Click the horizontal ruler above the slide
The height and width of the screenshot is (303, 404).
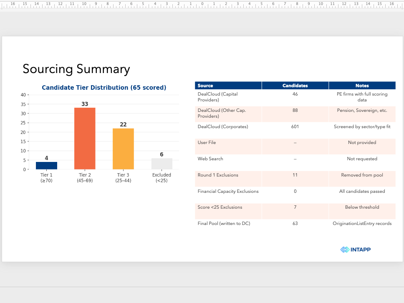[202, 5]
